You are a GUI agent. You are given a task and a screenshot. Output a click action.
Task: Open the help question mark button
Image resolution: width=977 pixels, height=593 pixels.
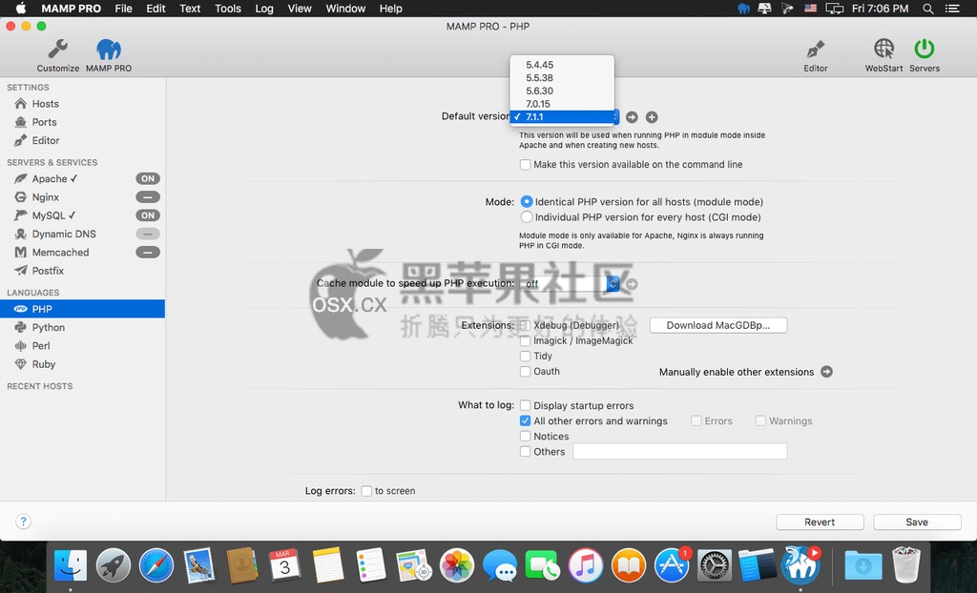tap(23, 521)
